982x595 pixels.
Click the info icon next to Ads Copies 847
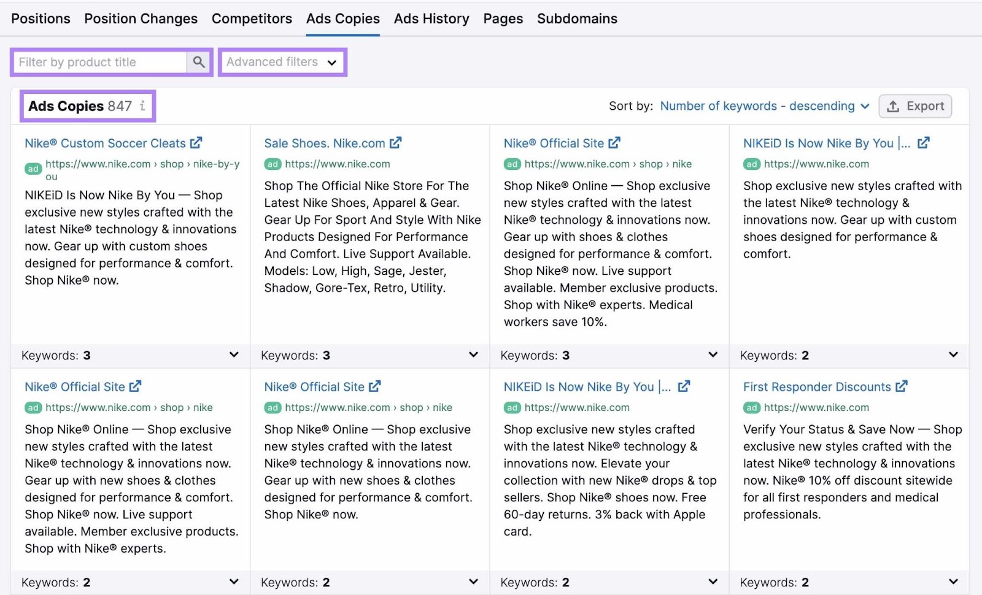point(143,106)
